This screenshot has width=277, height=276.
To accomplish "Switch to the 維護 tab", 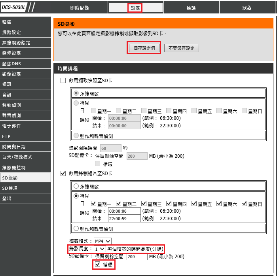I will pyautogui.click(x=191, y=8).
